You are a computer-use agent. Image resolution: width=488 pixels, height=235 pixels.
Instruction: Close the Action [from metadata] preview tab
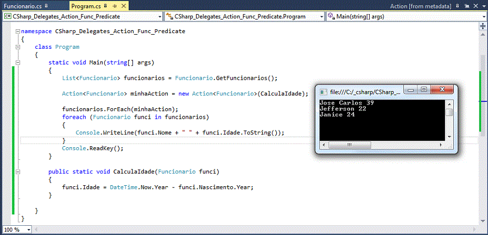point(474,6)
